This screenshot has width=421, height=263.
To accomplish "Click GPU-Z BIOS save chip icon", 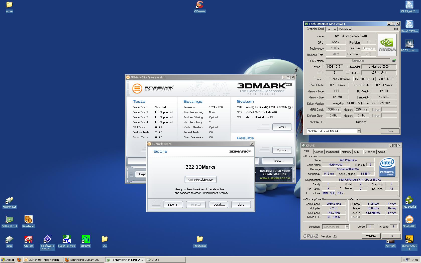I will 394,61.
